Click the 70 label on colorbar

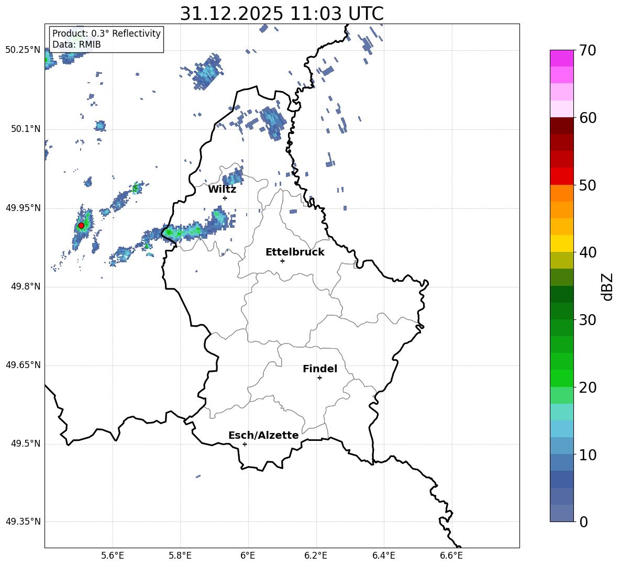588,51
